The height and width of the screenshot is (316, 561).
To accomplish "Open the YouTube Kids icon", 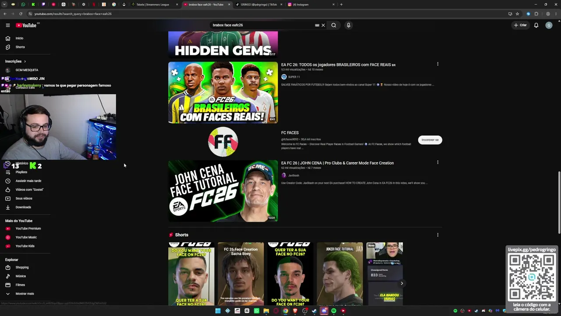I will [7, 246].
